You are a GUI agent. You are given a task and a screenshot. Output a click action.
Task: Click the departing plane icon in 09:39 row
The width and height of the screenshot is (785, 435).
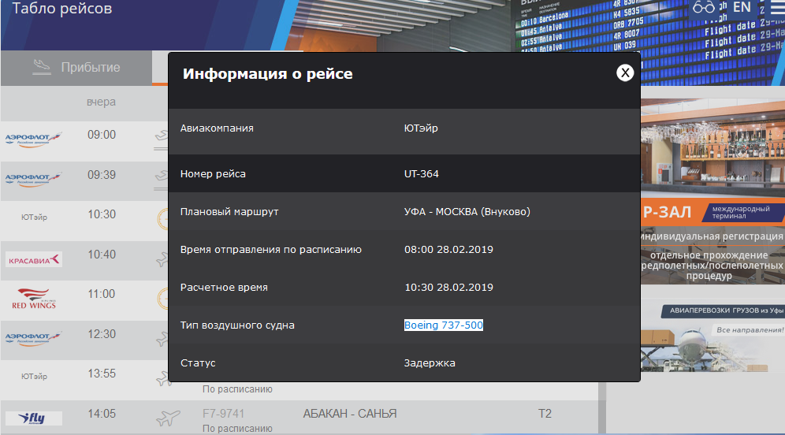click(162, 179)
